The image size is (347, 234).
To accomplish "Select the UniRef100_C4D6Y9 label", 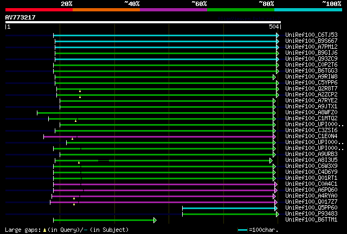I will tap(311, 172).
